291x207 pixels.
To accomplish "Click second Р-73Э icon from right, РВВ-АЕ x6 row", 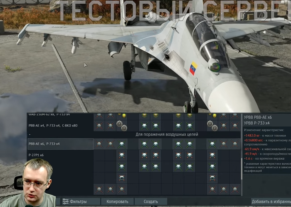I will point(224,144).
